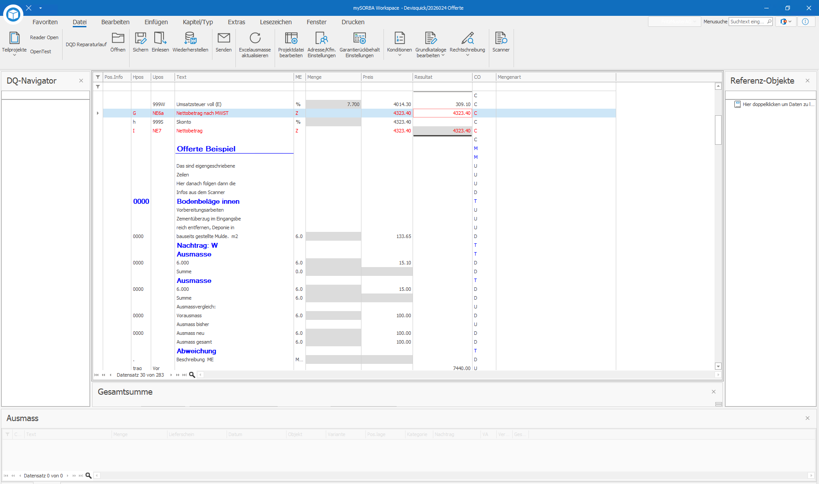Click the vertical scrollbar thumb of the main grid
Screen dimensions: 819x484
click(x=718, y=130)
